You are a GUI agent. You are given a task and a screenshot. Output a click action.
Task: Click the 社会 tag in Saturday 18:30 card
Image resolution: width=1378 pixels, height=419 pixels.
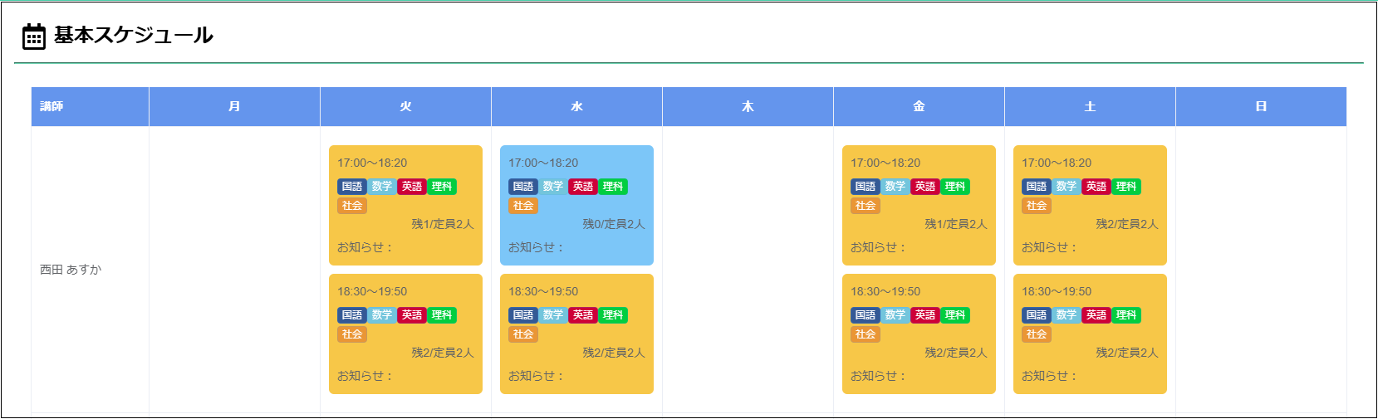[x=1037, y=334]
